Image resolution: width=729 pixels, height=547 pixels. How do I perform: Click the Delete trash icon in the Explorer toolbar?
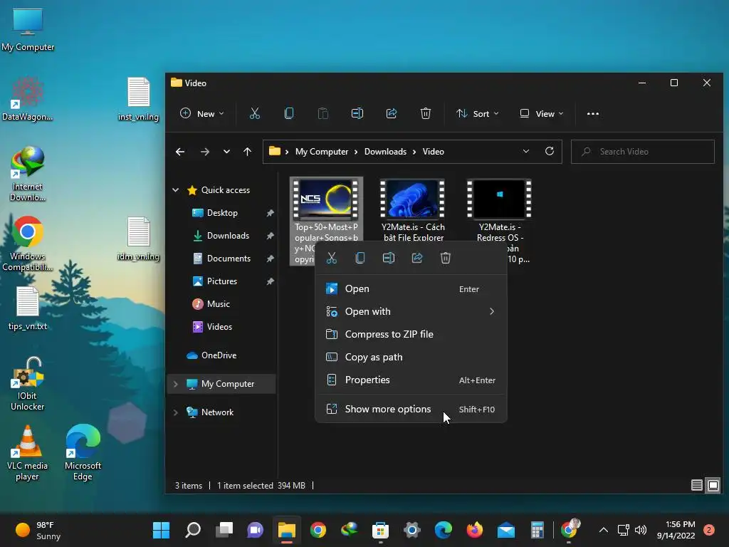coord(426,113)
